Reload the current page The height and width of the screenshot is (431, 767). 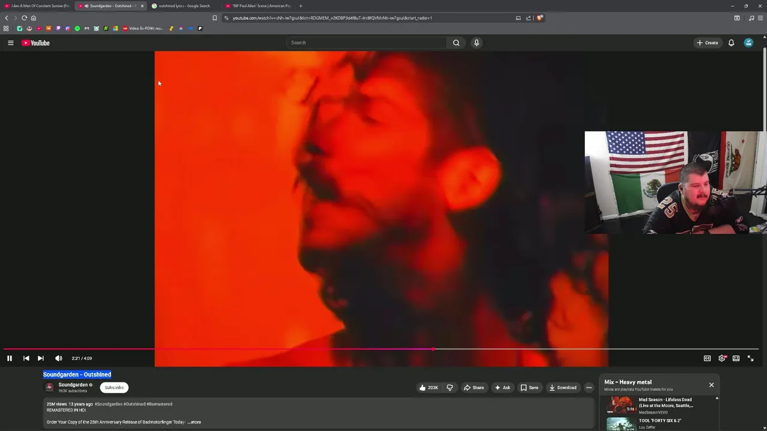pos(25,18)
